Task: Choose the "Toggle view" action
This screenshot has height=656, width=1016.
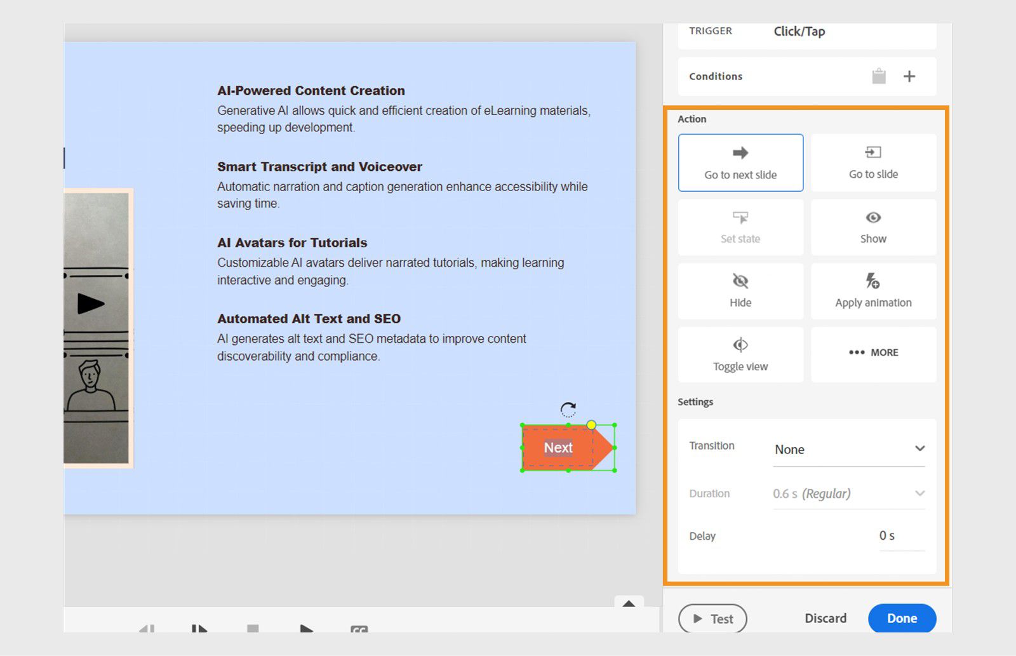Action: (x=740, y=354)
